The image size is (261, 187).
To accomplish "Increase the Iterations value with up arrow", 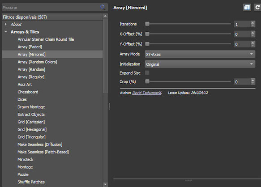I will (252, 22).
